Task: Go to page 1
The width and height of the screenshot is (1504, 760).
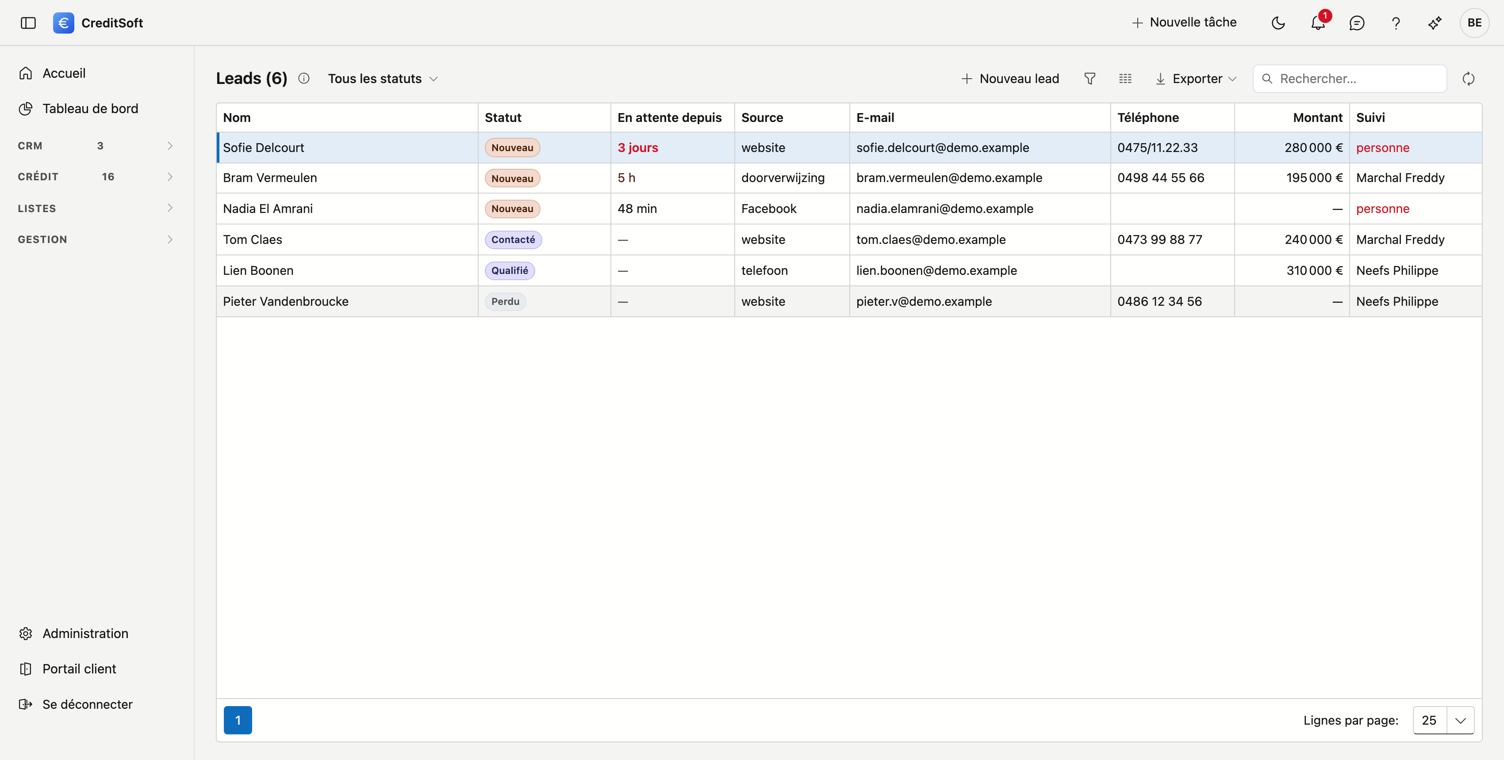Action: (x=238, y=720)
